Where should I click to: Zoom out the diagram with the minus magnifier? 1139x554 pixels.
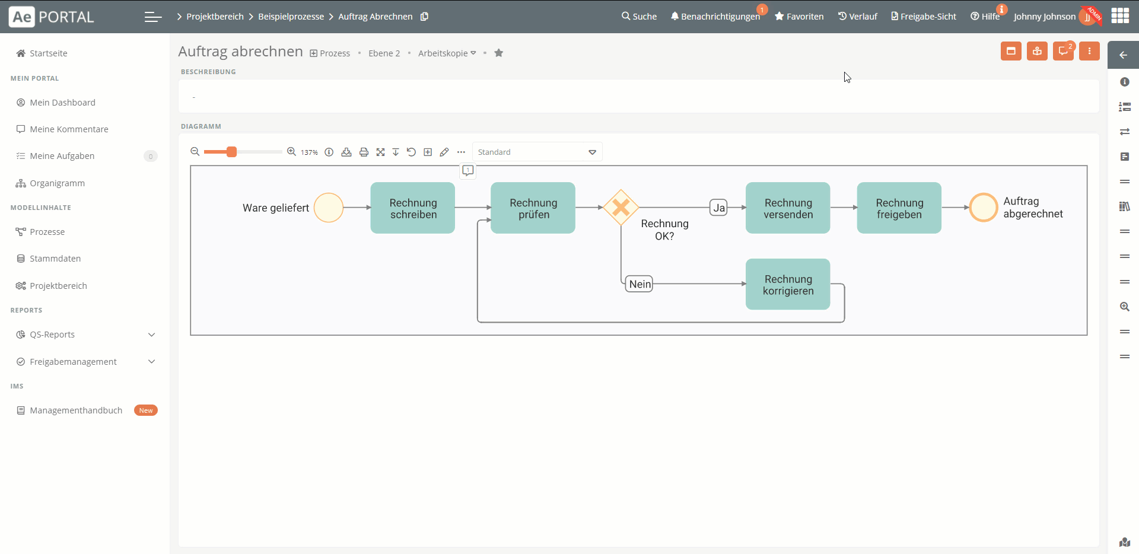point(195,152)
